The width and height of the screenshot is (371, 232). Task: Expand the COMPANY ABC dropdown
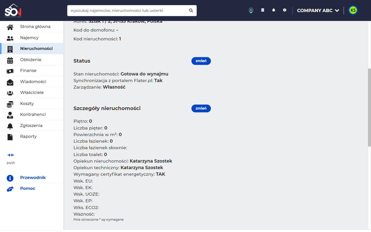[318, 10]
